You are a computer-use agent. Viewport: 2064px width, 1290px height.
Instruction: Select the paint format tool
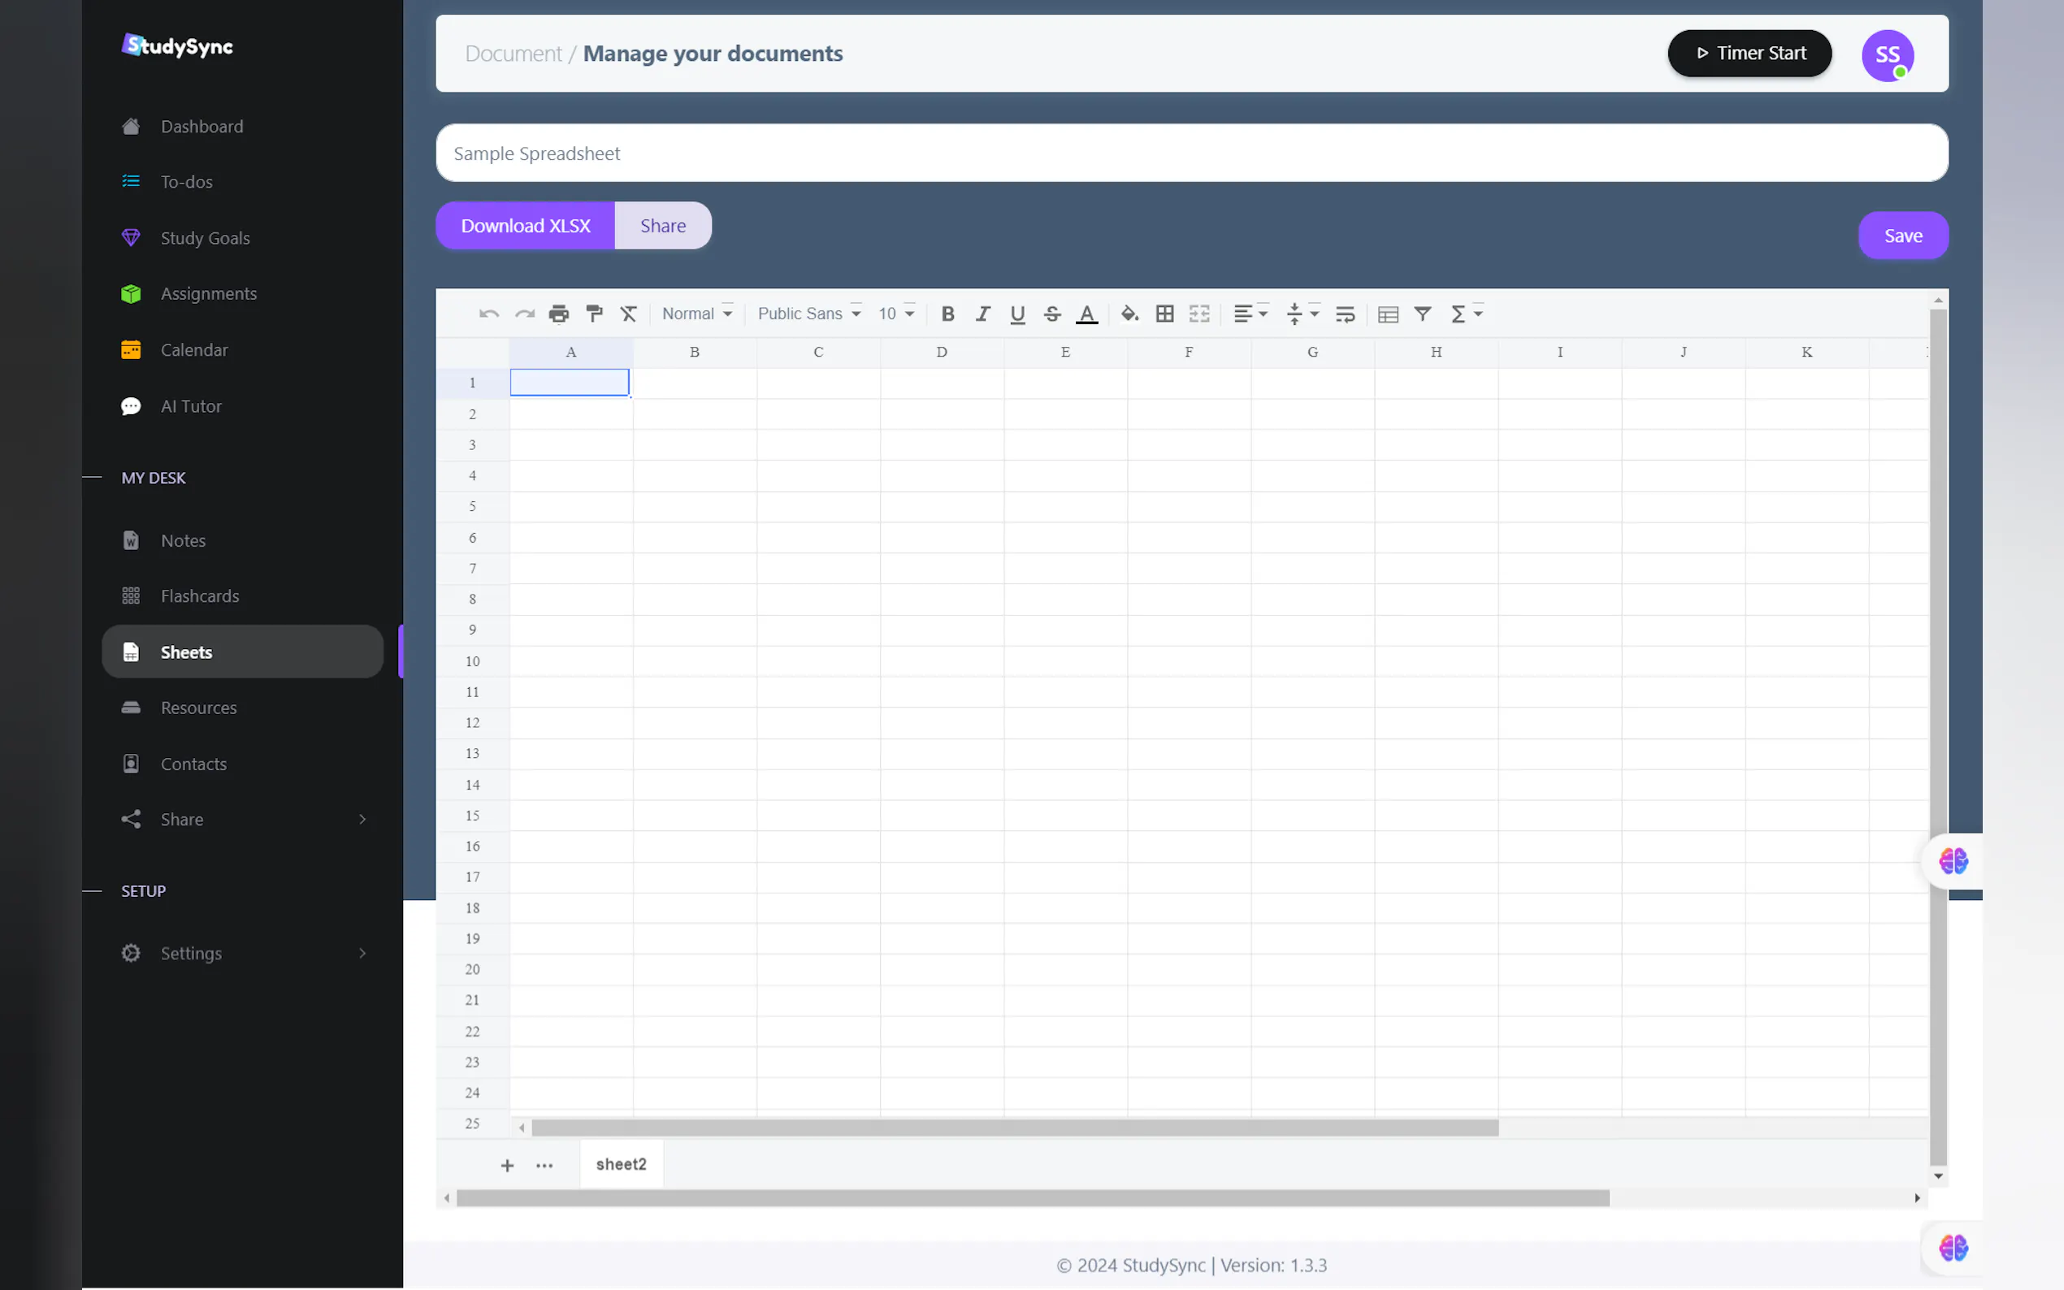coord(594,314)
